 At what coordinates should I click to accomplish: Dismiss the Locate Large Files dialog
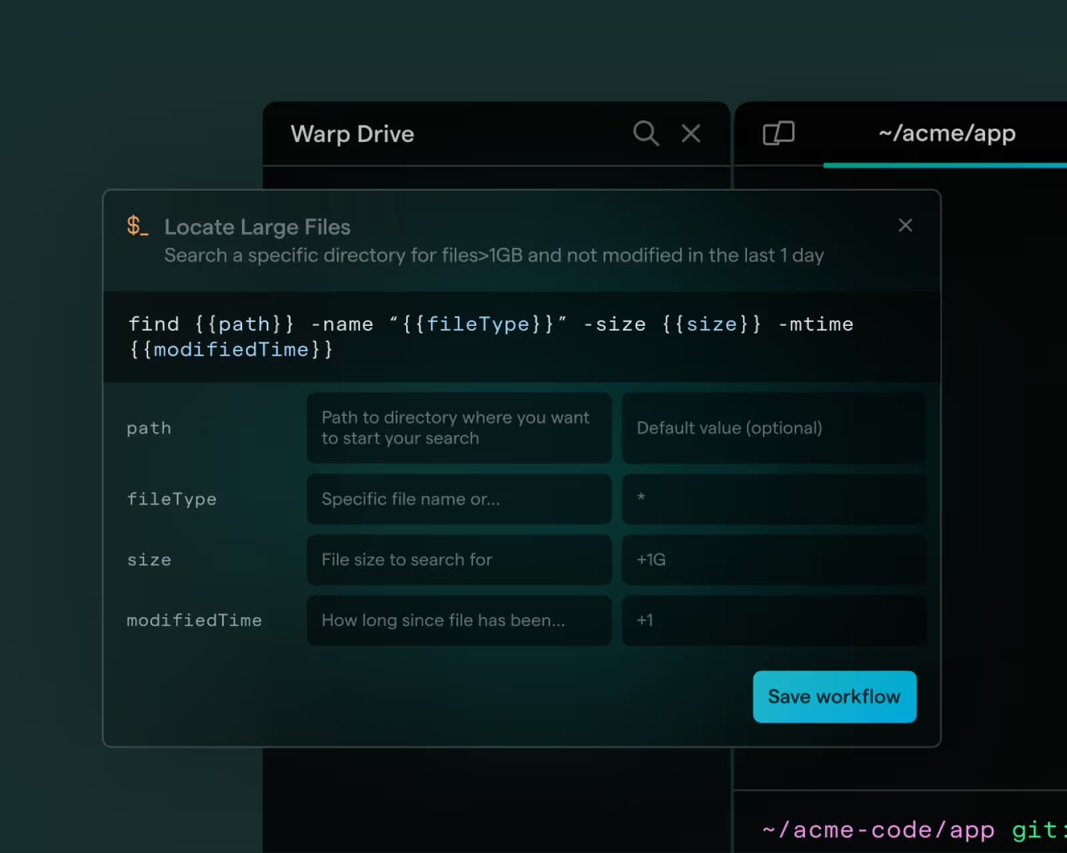(x=905, y=225)
